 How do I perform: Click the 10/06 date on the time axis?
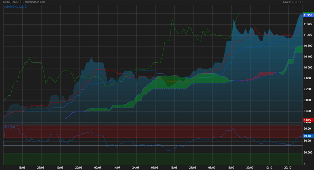pos(60,168)
